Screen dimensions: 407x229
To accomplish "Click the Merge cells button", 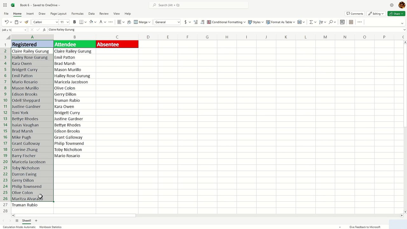I will tap(142, 22).
